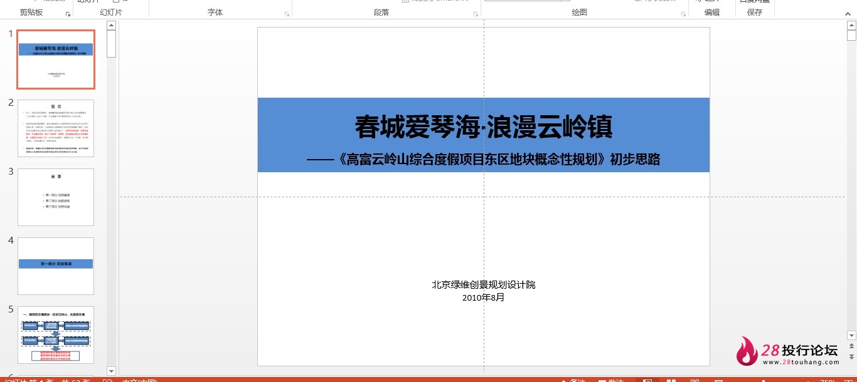Image resolution: width=857 pixels, height=382 pixels.
Task: Select slide 1 thumbnail
Action: click(56, 59)
